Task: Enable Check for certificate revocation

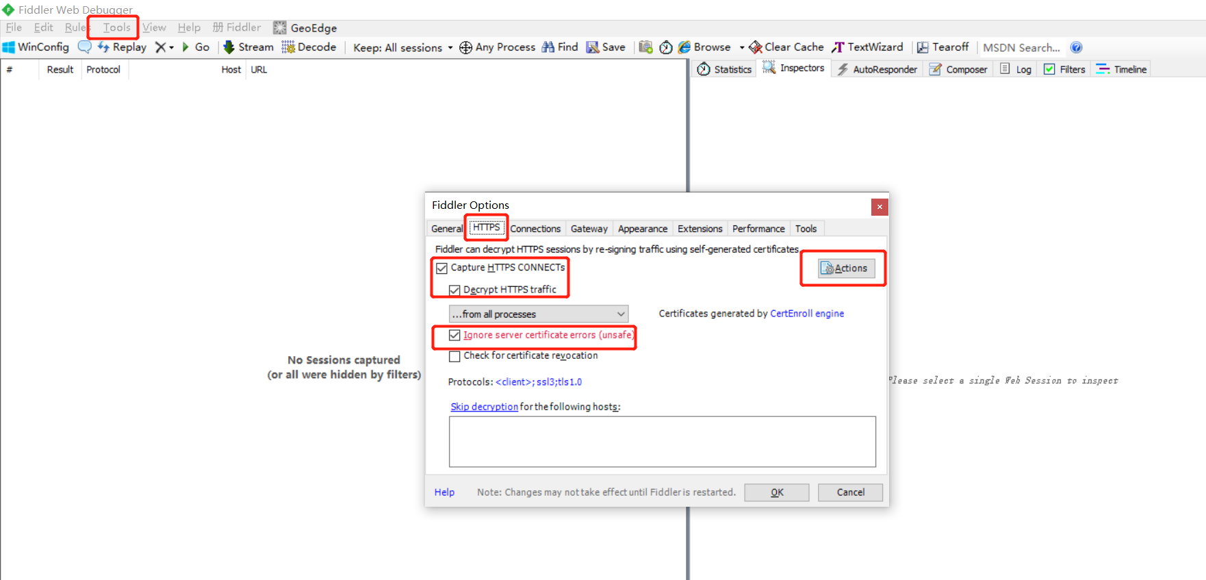Action: point(454,356)
